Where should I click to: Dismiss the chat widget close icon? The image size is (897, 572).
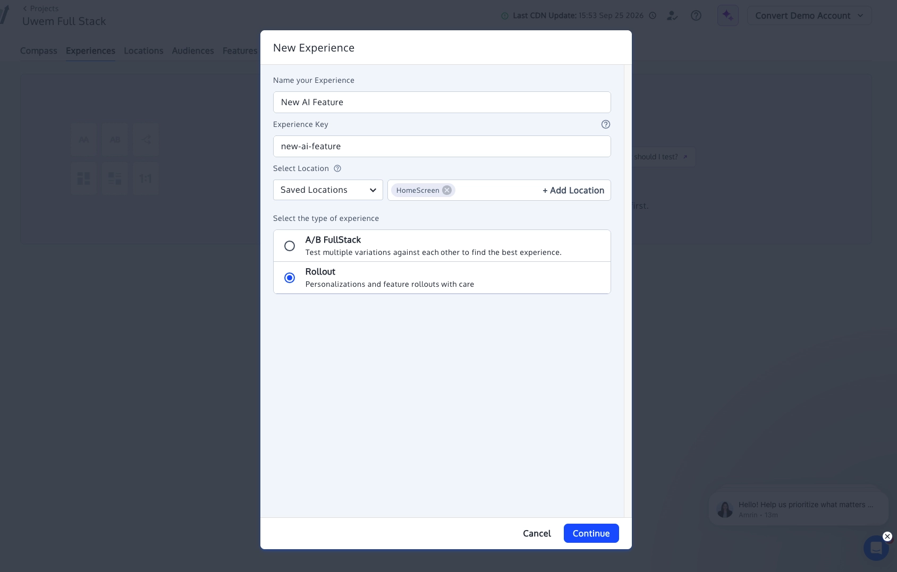pyautogui.click(x=887, y=536)
